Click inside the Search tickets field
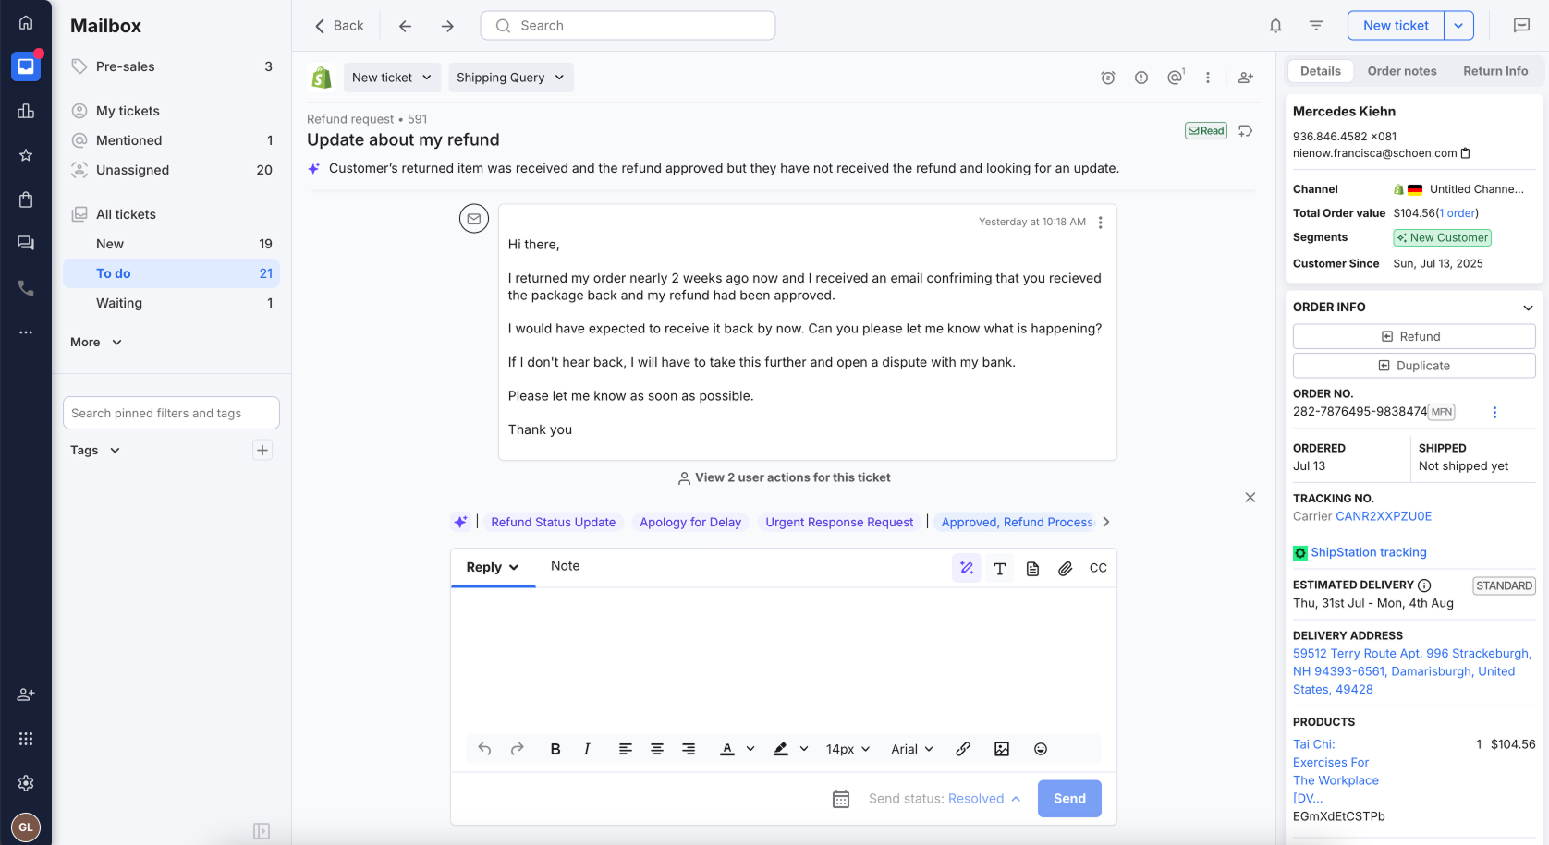The width and height of the screenshot is (1549, 845). (628, 25)
